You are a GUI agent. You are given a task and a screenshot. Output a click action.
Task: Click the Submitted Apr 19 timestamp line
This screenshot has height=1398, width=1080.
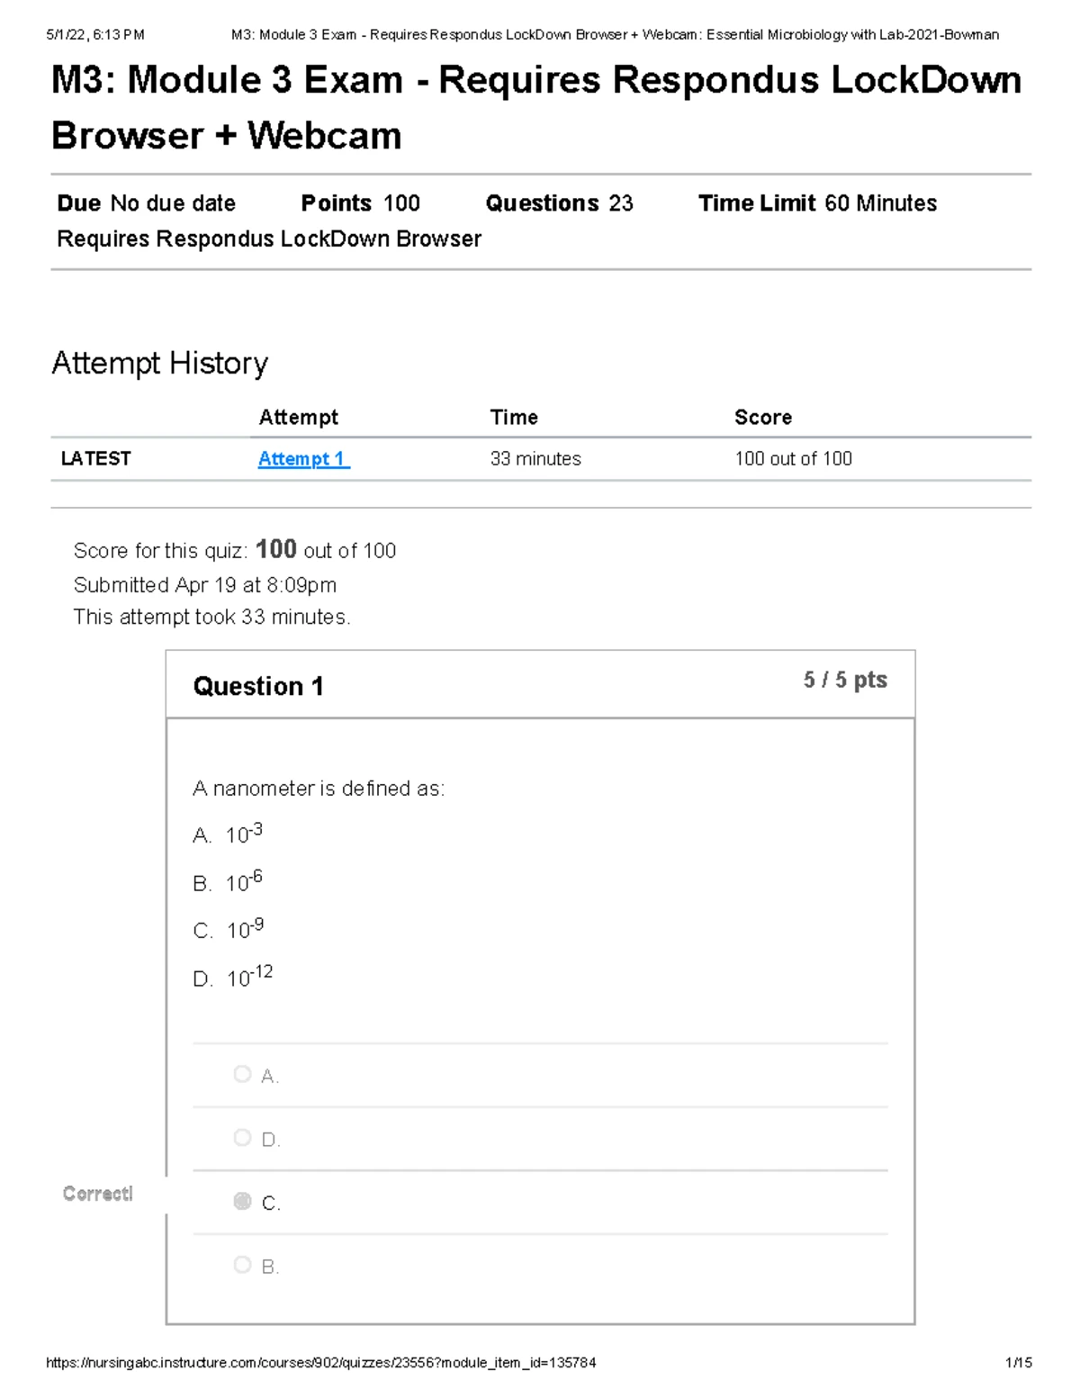tap(205, 585)
